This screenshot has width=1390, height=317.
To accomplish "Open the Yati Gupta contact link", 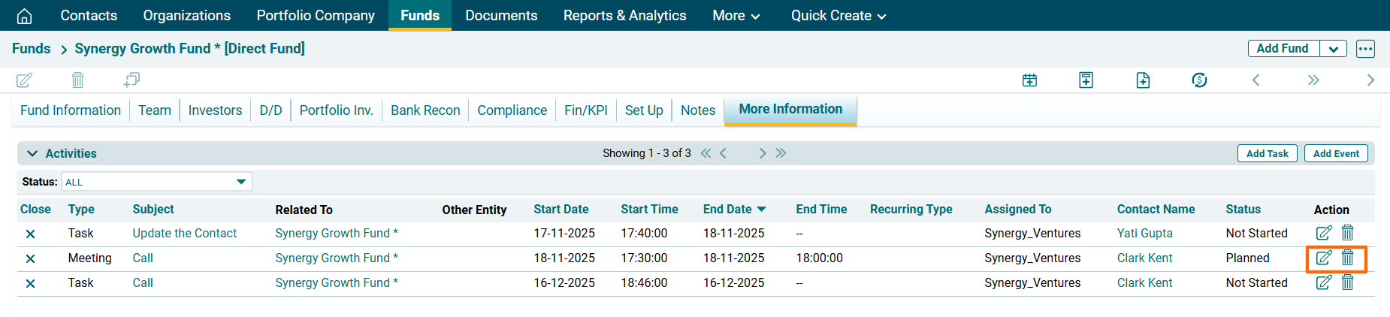I will pos(1144,233).
